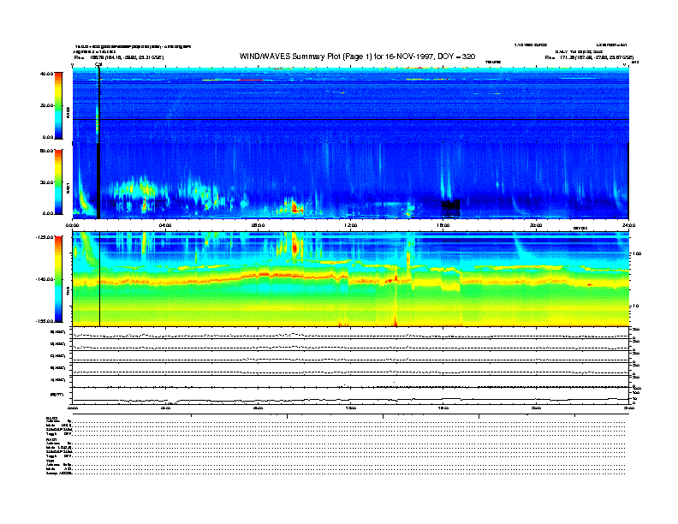The height and width of the screenshot is (524, 678).
Task: Click the 20:00 tick under the RAD1 spectrogram
Action: 536,225
